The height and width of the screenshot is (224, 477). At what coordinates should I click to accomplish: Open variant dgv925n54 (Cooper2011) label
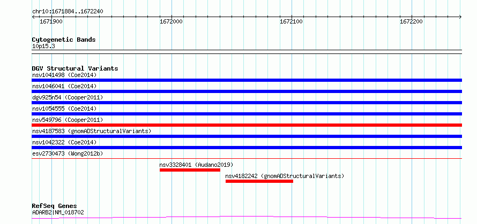(x=68, y=97)
